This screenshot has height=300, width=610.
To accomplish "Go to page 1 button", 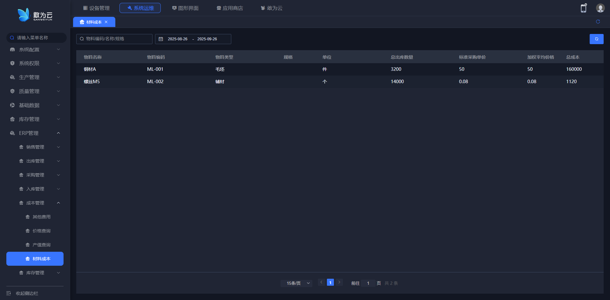I will (x=330, y=282).
